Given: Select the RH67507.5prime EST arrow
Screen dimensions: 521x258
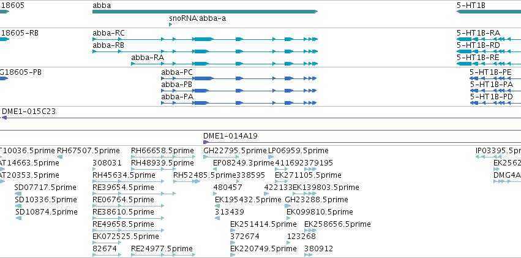Looking at the screenshot, I should [x=60, y=157].
